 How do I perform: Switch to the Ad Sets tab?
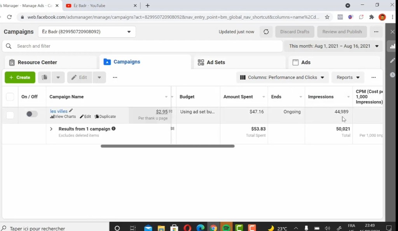[x=239, y=63]
